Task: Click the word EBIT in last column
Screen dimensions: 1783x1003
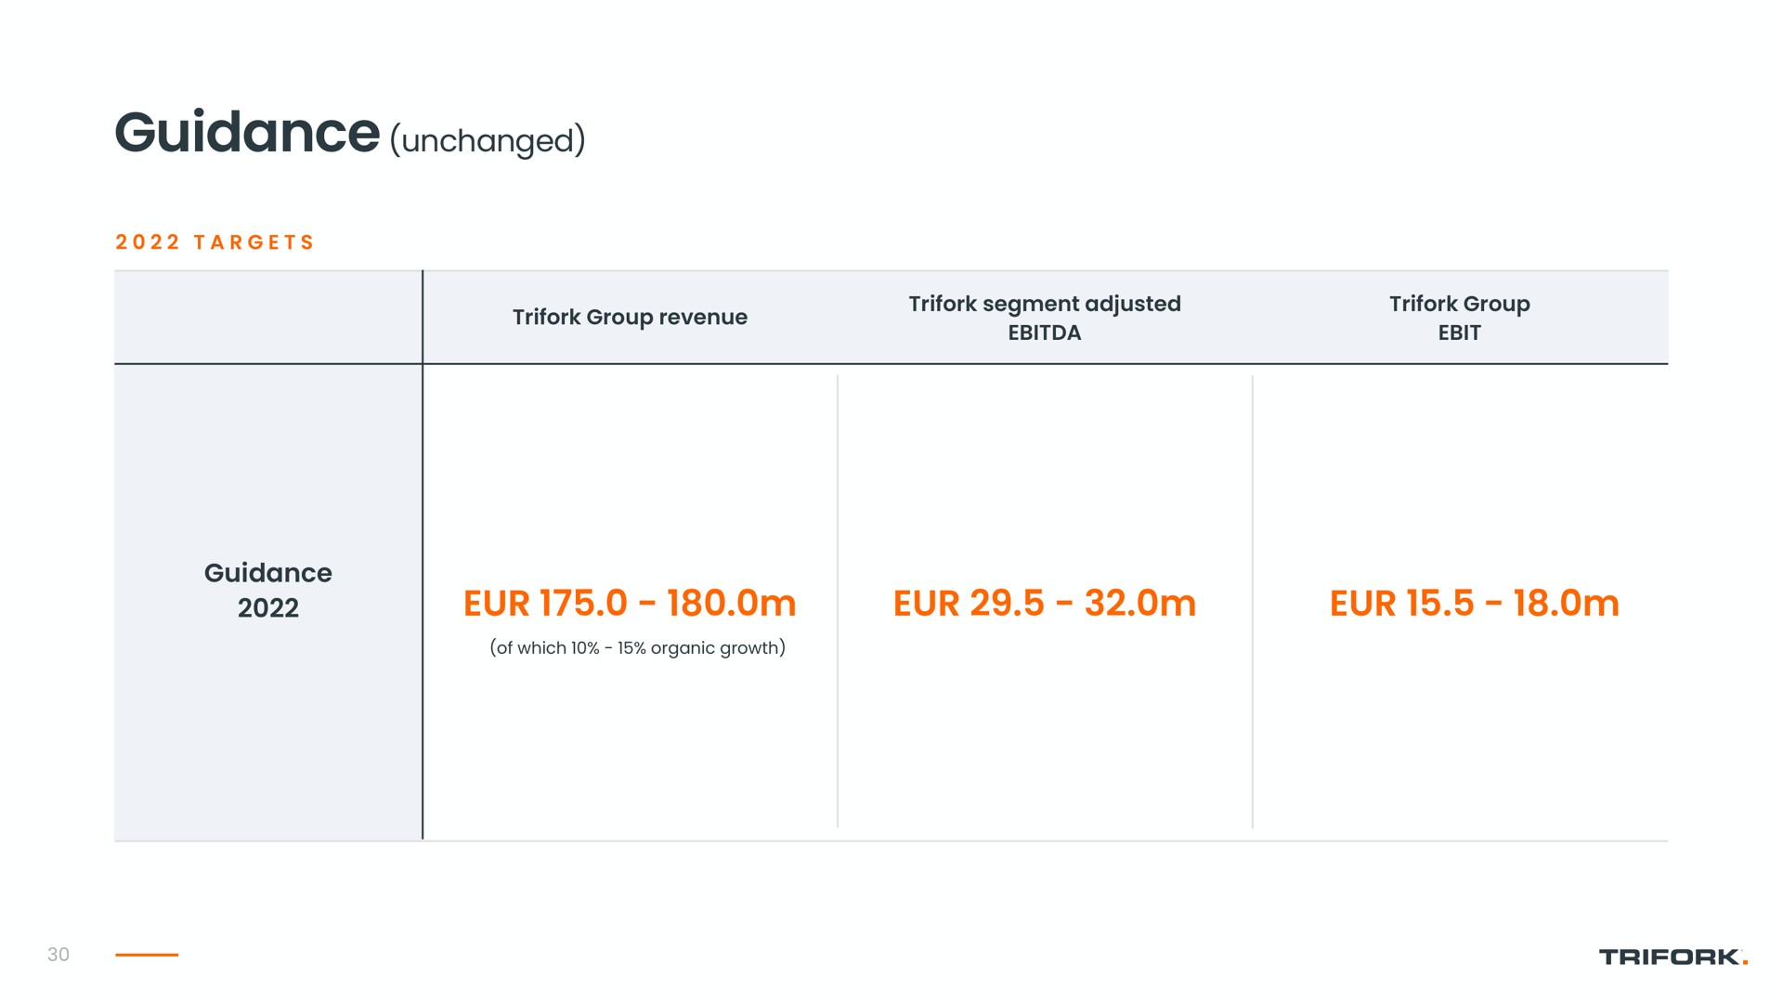Action: pyautogui.click(x=1460, y=332)
